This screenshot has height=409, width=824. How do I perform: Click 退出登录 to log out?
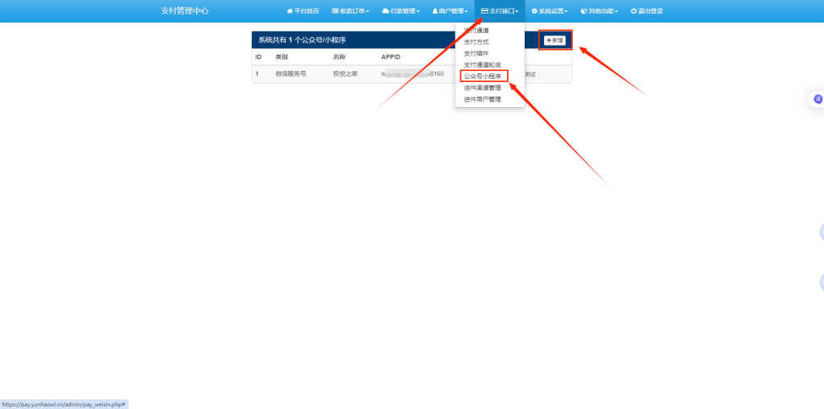coord(647,11)
